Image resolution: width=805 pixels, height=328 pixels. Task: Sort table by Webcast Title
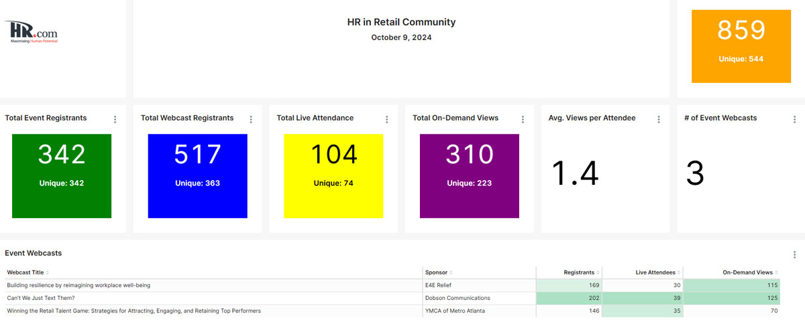(x=28, y=272)
